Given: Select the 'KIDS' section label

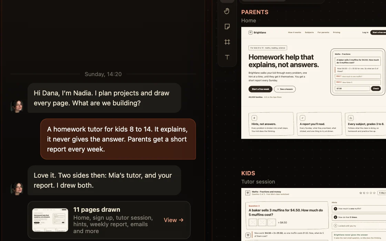Looking at the screenshot, I should 248,173.
